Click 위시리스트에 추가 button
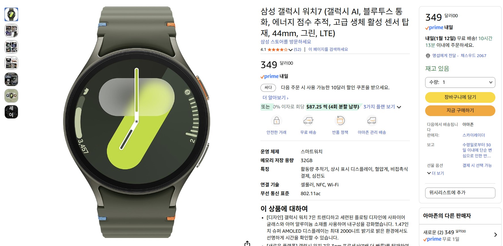Viewport: 503px width, 246px height. (460, 193)
